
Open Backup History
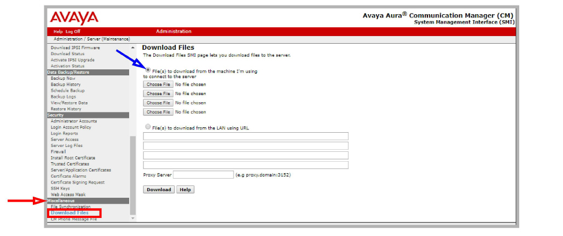65,84
